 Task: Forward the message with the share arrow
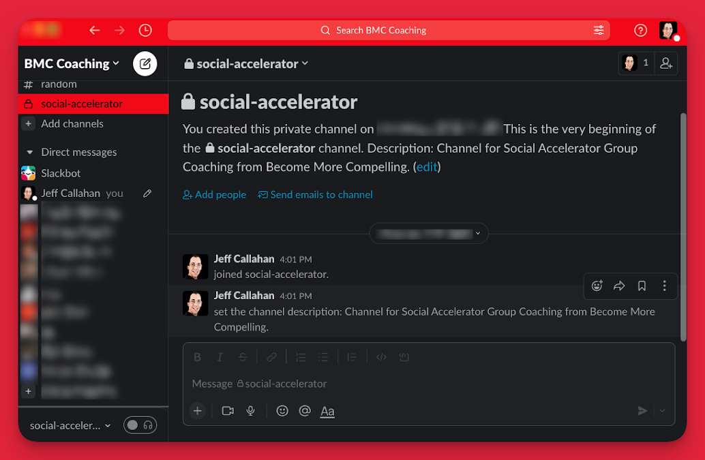point(619,286)
